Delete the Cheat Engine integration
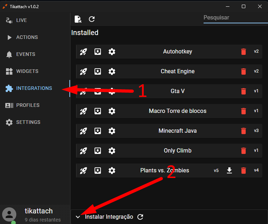 point(243,71)
